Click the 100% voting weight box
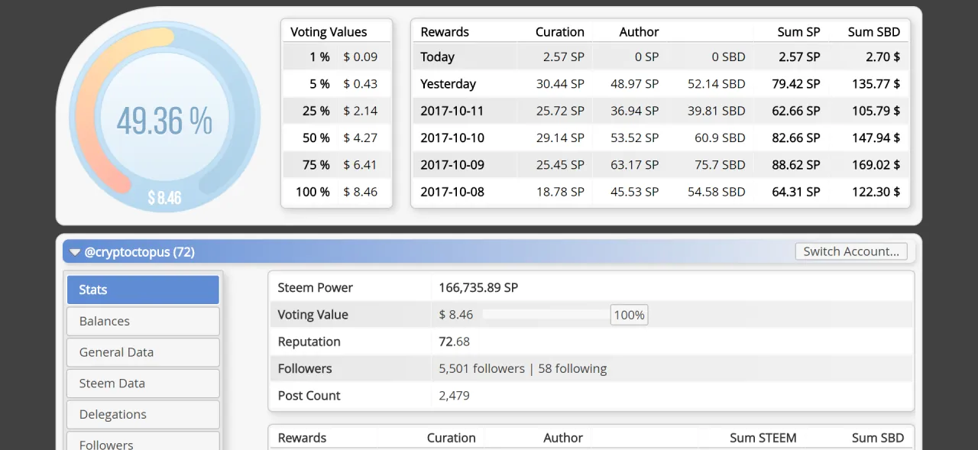The width and height of the screenshot is (978, 450). (x=629, y=315)
